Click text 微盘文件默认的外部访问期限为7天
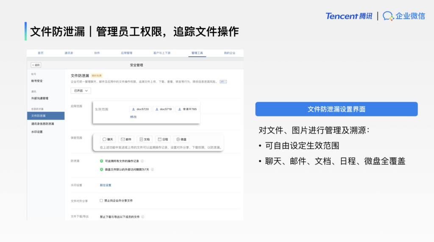Image resolution: width=434 pixels, height=242 pixels. (127, 170)
